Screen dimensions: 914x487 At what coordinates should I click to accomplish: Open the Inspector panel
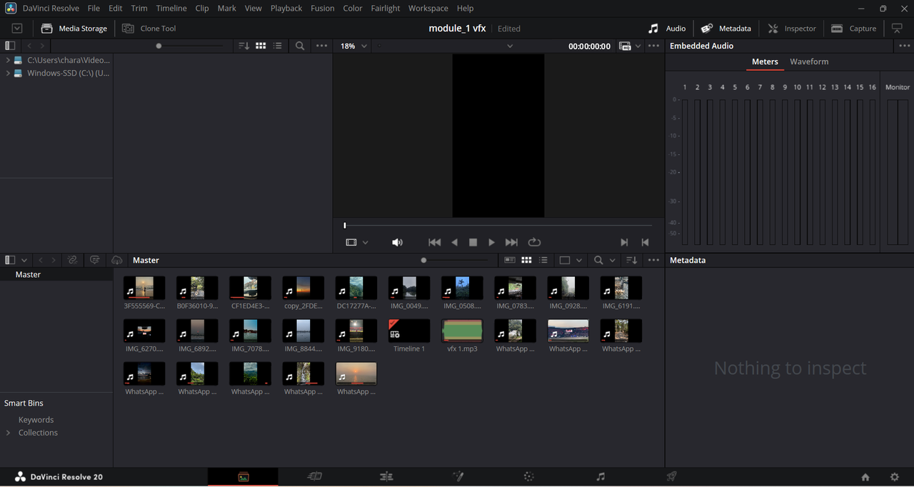(792, 29)
